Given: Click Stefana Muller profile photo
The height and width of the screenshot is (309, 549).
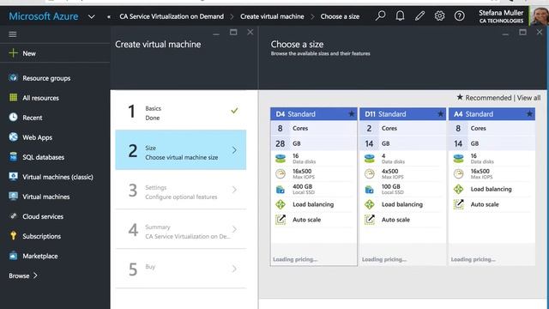Looking at the screenshot, I should coord(539,15).
